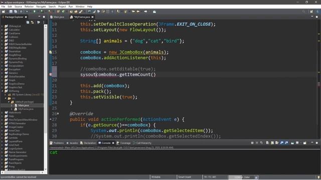
Task: Expand the Calculator project
Action: click(x=2, y=30)
